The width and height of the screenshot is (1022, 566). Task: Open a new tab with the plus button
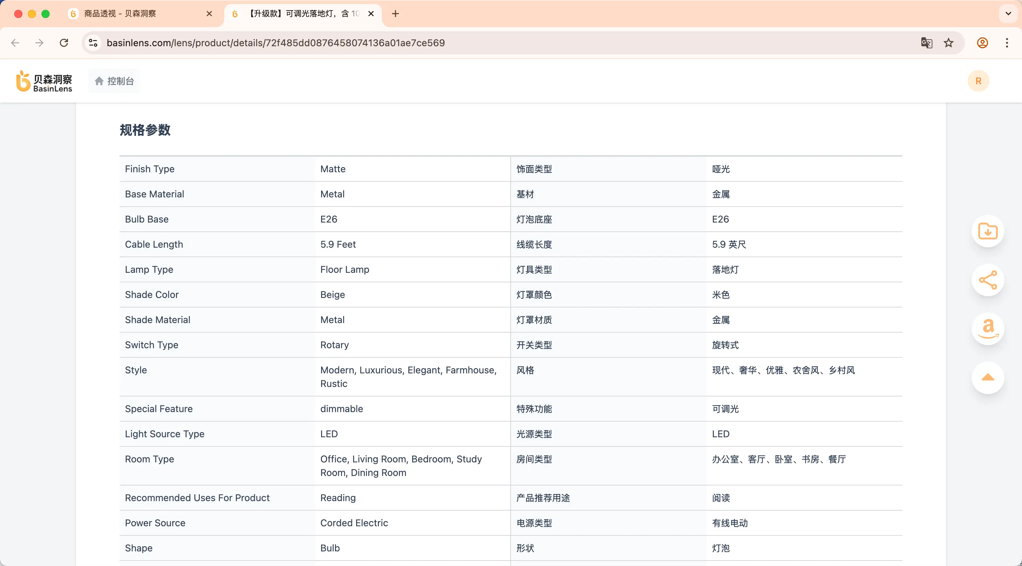point(395,14)
